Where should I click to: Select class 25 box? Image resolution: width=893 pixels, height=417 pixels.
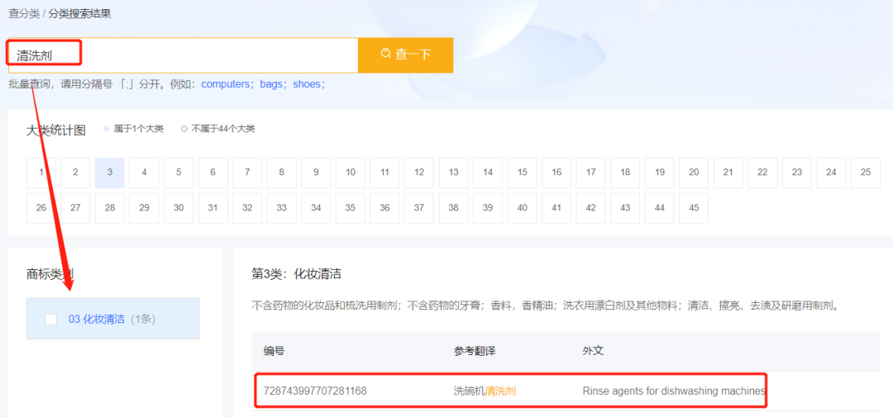[x=866, y=173]
